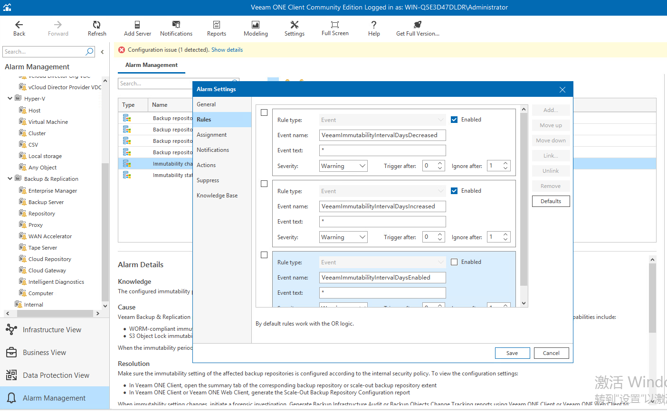Open the Knowledge Base page
This screenshot has width=667, height=411.
click(x=222, y=196)
